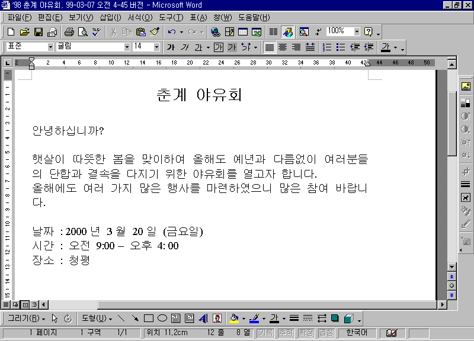The width and height of the screenshot is (474, 341).
Task: Open the 도형(U) AutoShapes dropdown
Action: click(97, 319)
